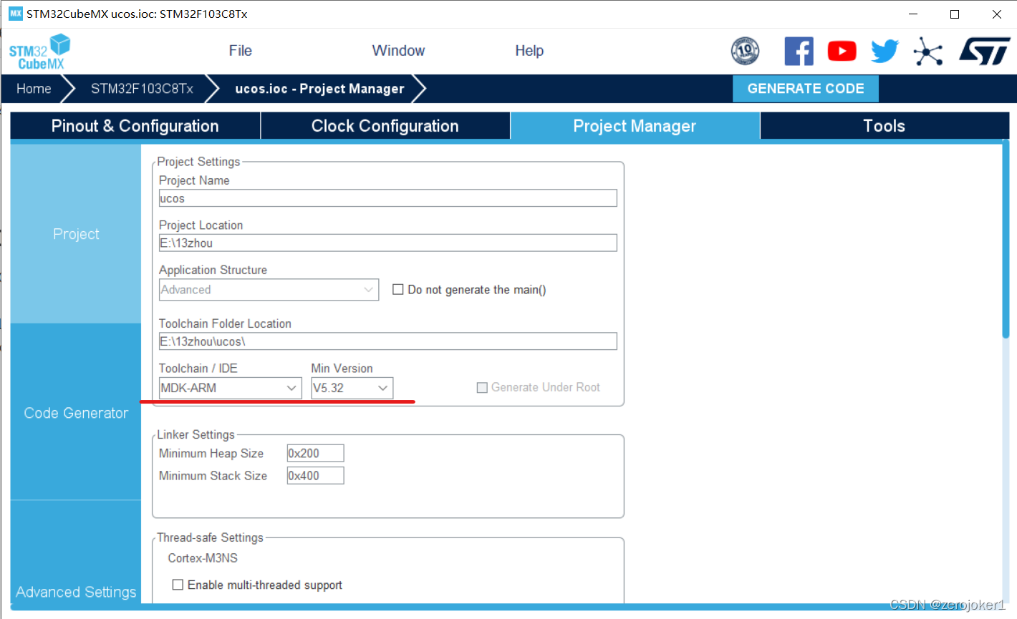Click the ST community network icon
Viewport: 1017px width, 619px height.
(x=928, y=51)
